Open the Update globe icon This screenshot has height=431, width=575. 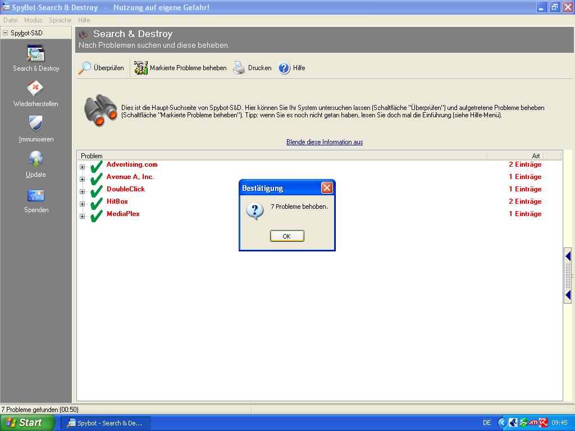(35, 159)
